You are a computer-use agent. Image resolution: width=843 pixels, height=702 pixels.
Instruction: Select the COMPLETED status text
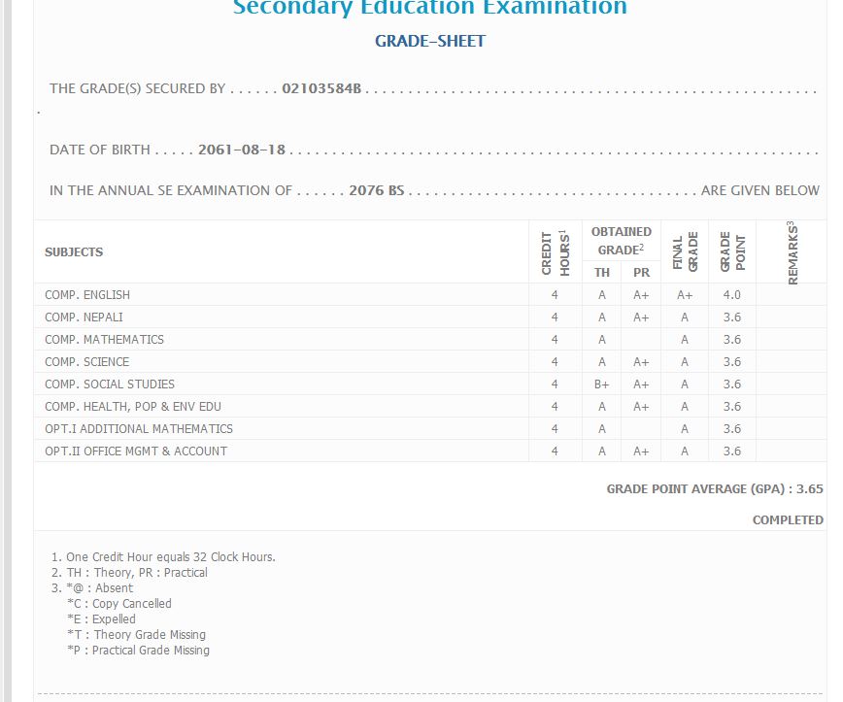point(787,520)
